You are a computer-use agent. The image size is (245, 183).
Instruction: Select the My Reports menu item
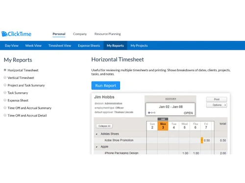(115, 46)
